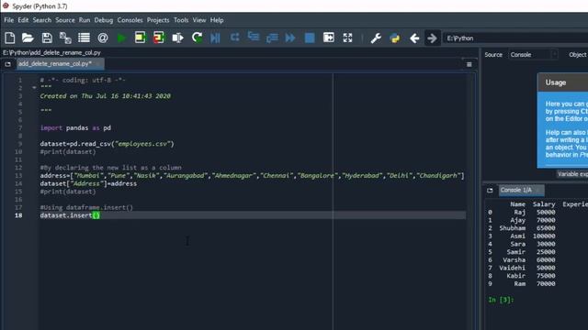Open the file list icon
Viewport: 588px width, 330px height.
84,38
